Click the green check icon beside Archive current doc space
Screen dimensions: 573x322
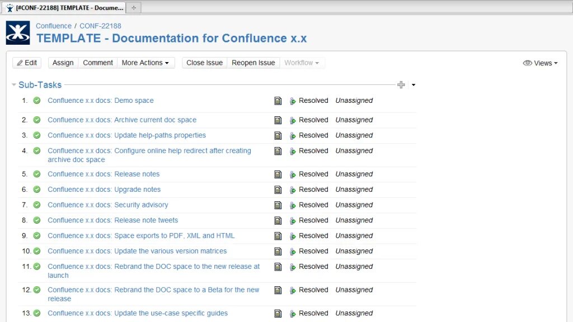37,120
